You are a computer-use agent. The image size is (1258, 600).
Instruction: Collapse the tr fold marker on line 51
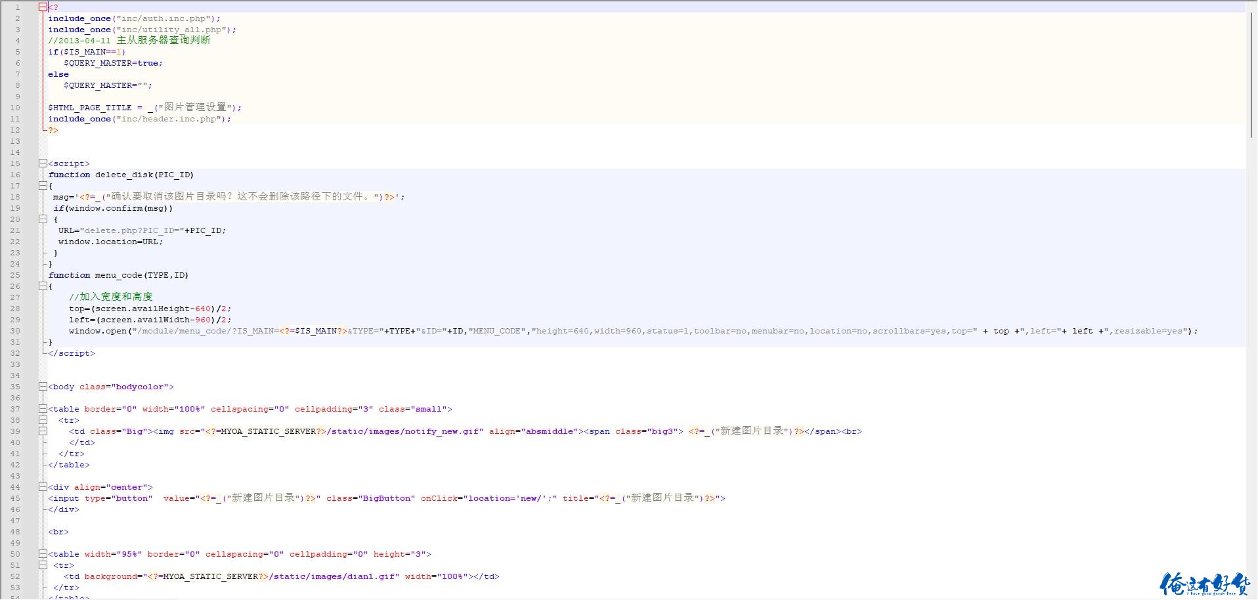click(43, 565)
